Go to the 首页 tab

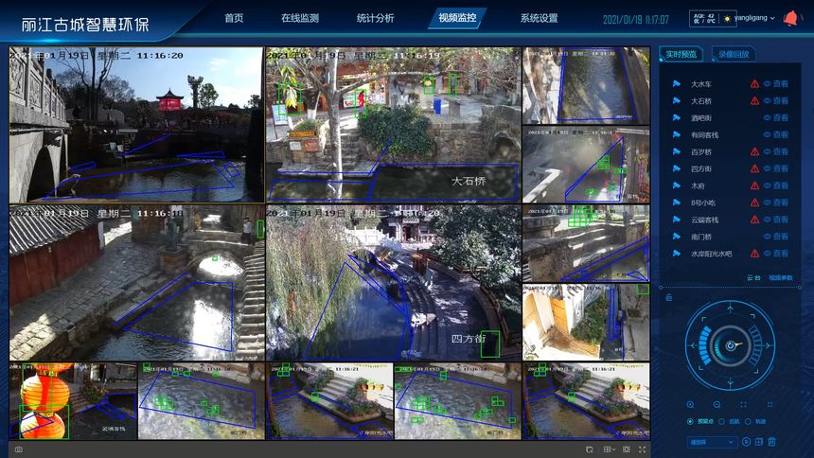tap(234, 18)
